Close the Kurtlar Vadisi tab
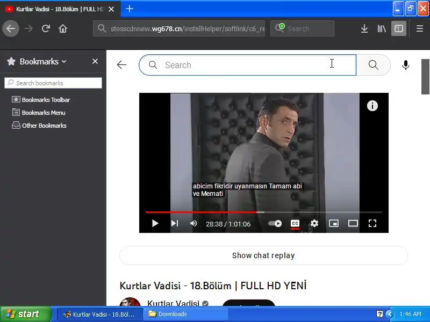 pyautogui.click(x=111, y=9)
